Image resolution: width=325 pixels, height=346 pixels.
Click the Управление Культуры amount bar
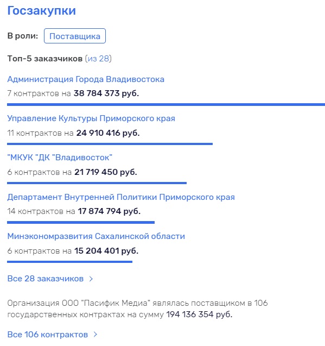pos(110,144)
